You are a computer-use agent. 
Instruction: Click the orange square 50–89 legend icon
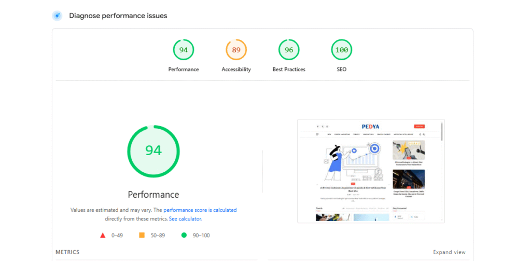[142, 235]
